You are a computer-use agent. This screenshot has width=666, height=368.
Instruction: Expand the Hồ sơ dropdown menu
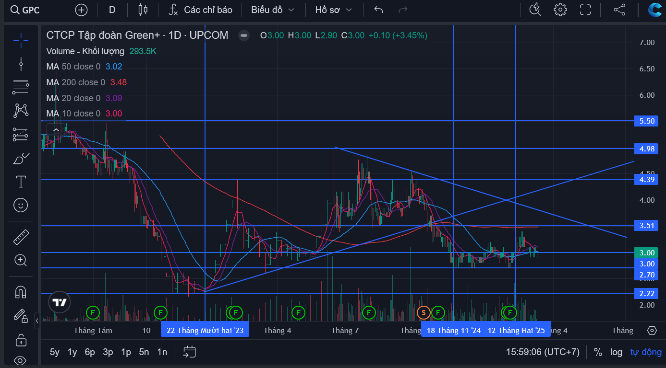coord(333,10)
